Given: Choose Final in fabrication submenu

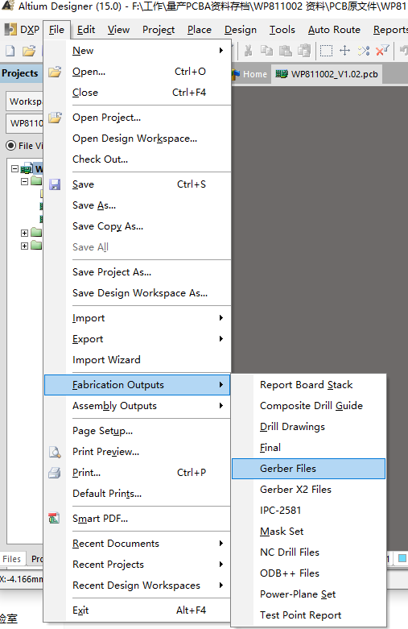Looking at the screenshot, I should 308,447.
